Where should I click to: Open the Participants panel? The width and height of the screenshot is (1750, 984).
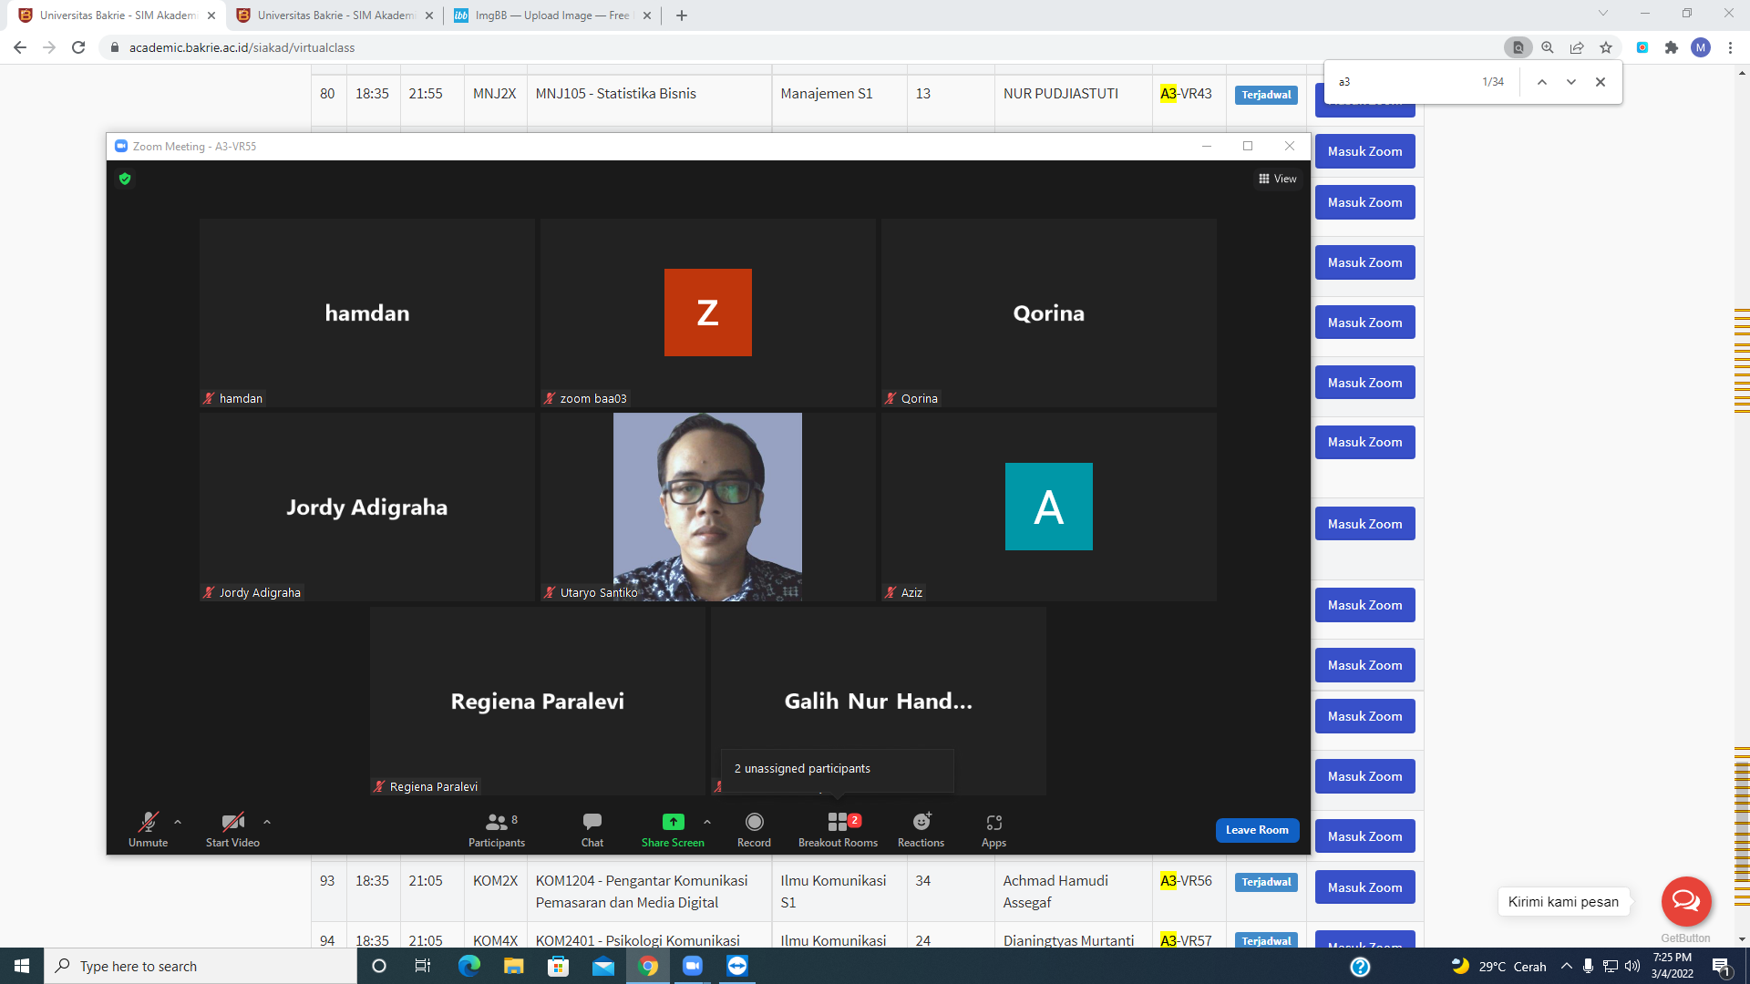pyautogui.click(x=497, y=829)
